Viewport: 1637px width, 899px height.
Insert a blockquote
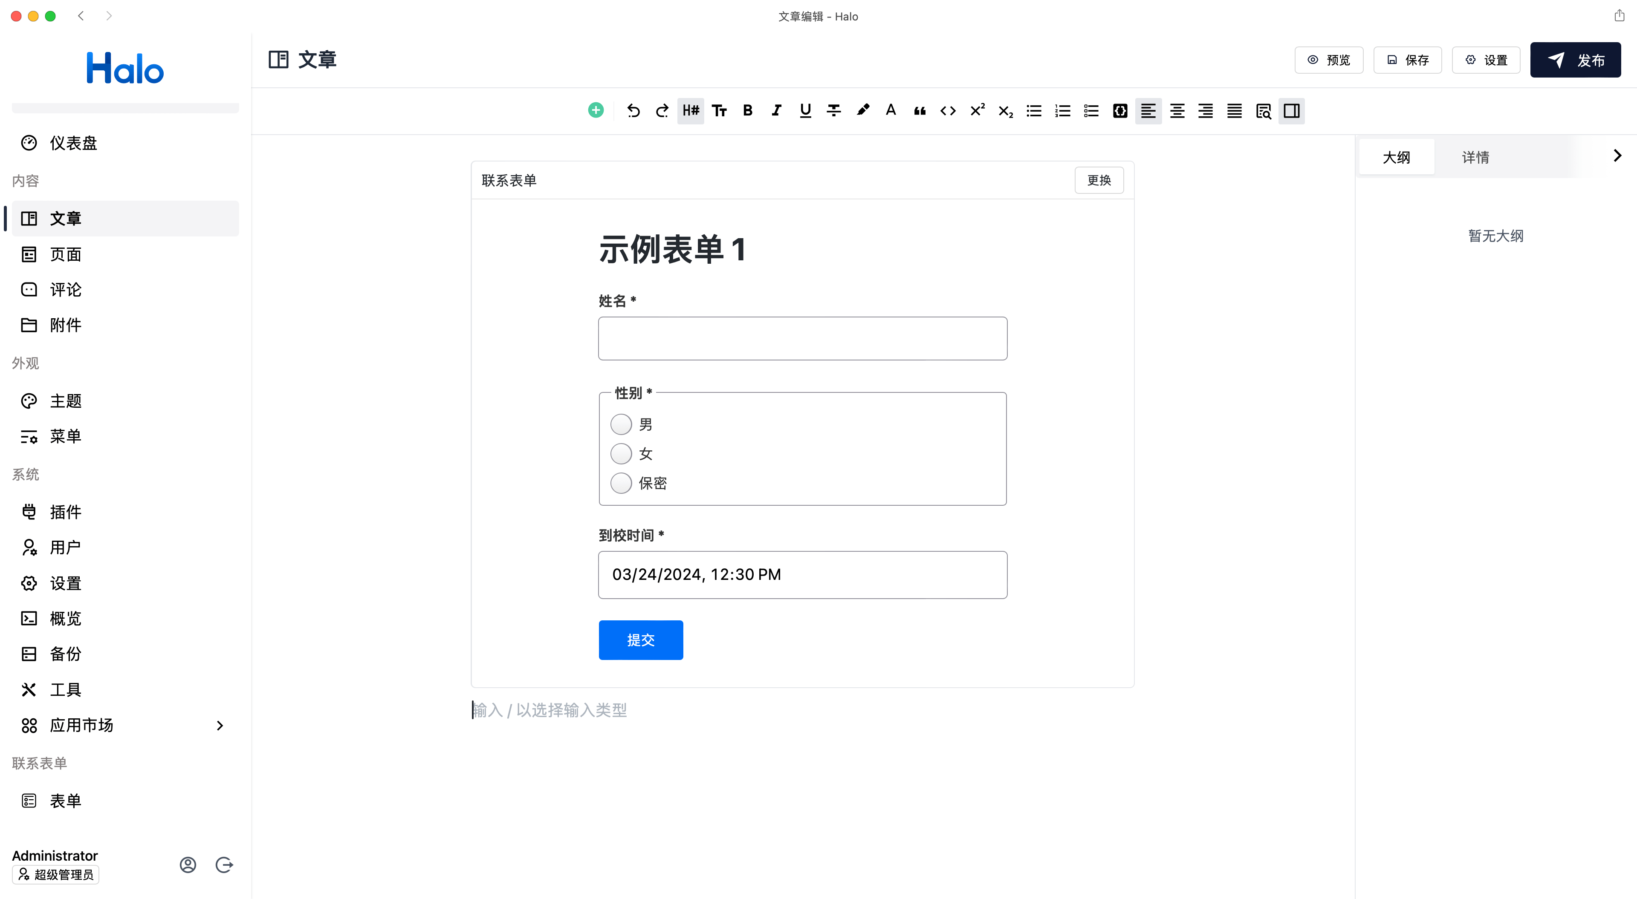click(920, 110)
